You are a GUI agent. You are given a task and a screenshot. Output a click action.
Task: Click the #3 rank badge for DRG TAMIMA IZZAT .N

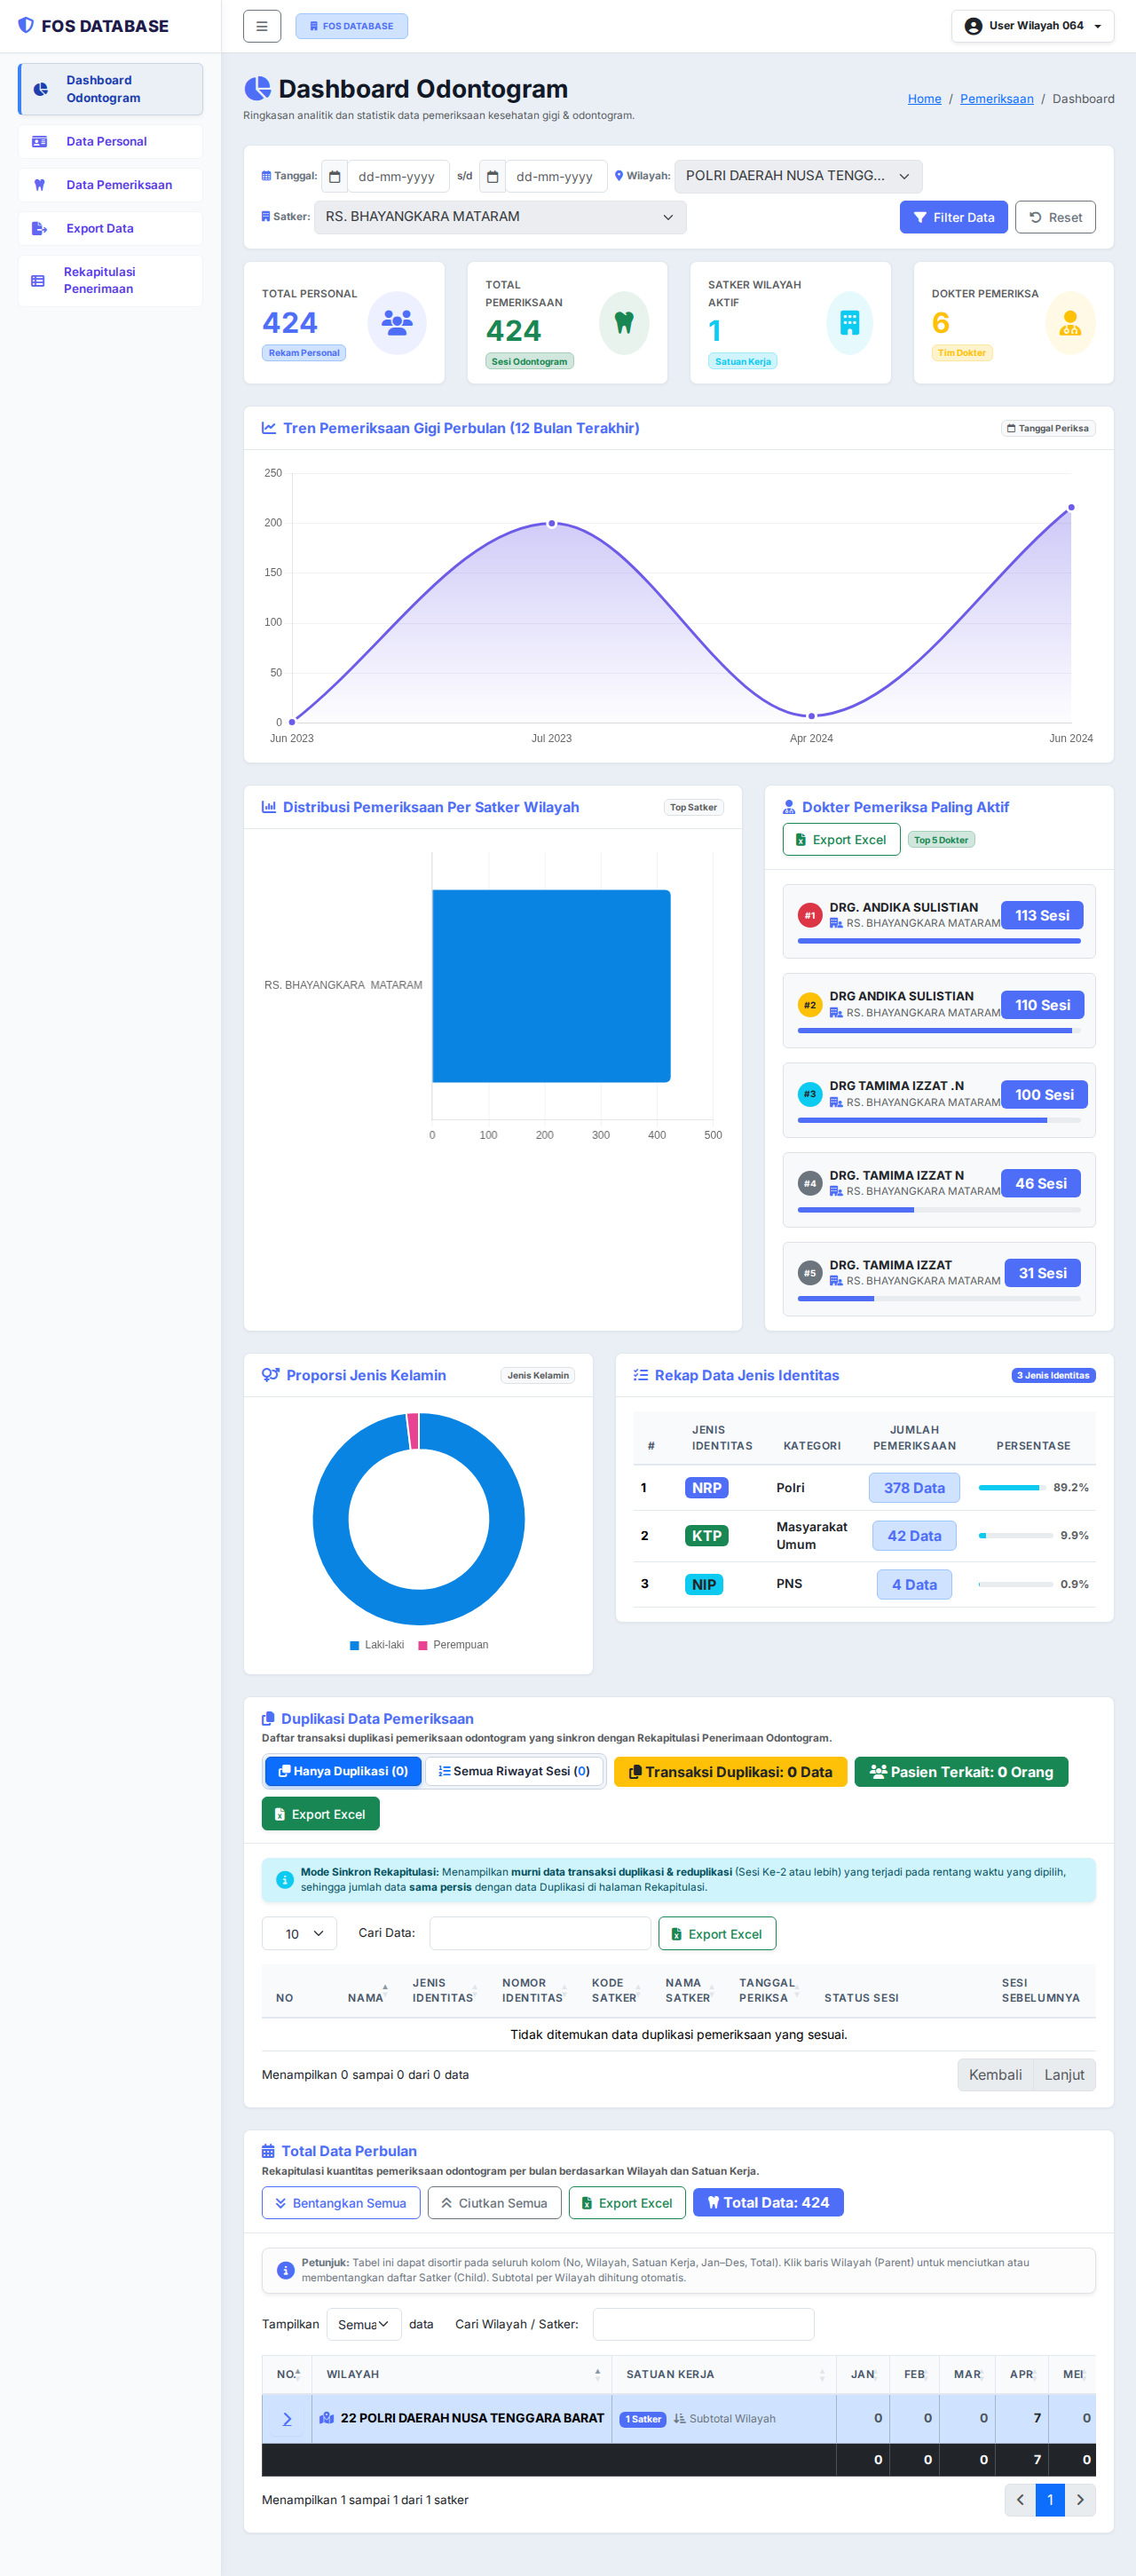(810, 1094)
